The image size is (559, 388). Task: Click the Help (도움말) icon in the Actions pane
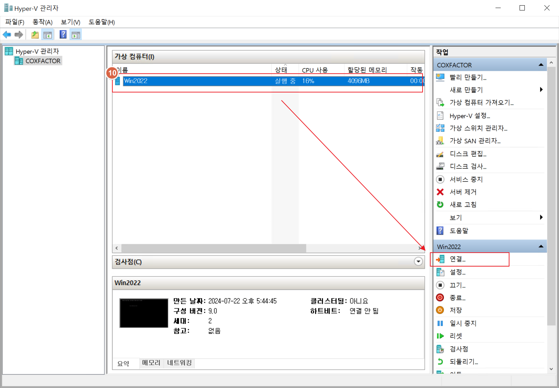point(440,231)
